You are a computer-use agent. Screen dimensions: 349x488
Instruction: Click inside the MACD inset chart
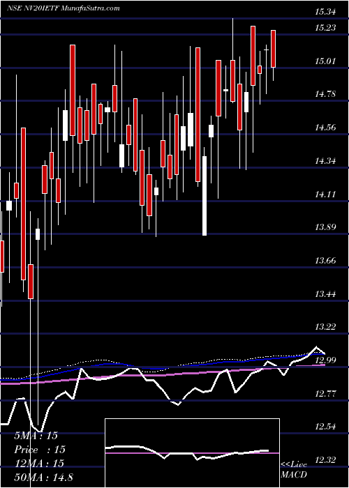click(192, 453)
